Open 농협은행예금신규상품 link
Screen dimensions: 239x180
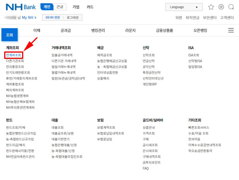(x=112, y=61)
